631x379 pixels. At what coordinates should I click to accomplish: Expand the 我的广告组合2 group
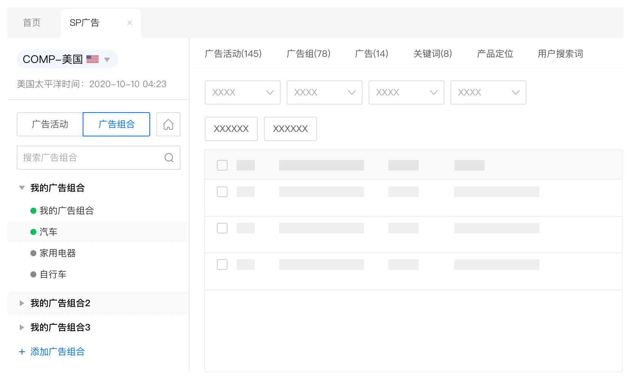[x=22, y=303]
